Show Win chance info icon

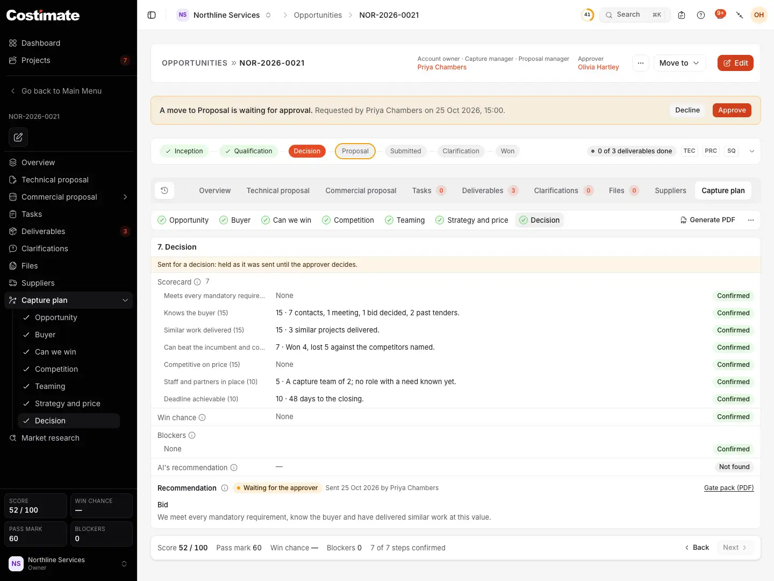tap(202, 417)
